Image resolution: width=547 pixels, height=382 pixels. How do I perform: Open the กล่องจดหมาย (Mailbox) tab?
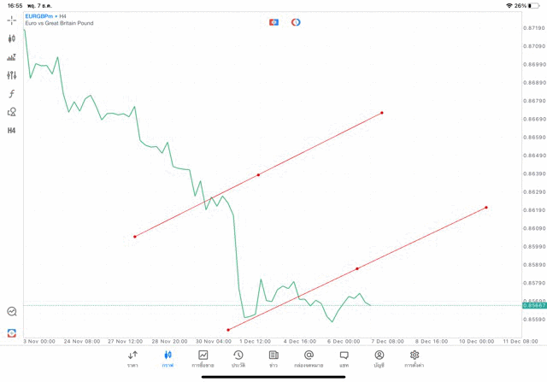click(309, 358)
